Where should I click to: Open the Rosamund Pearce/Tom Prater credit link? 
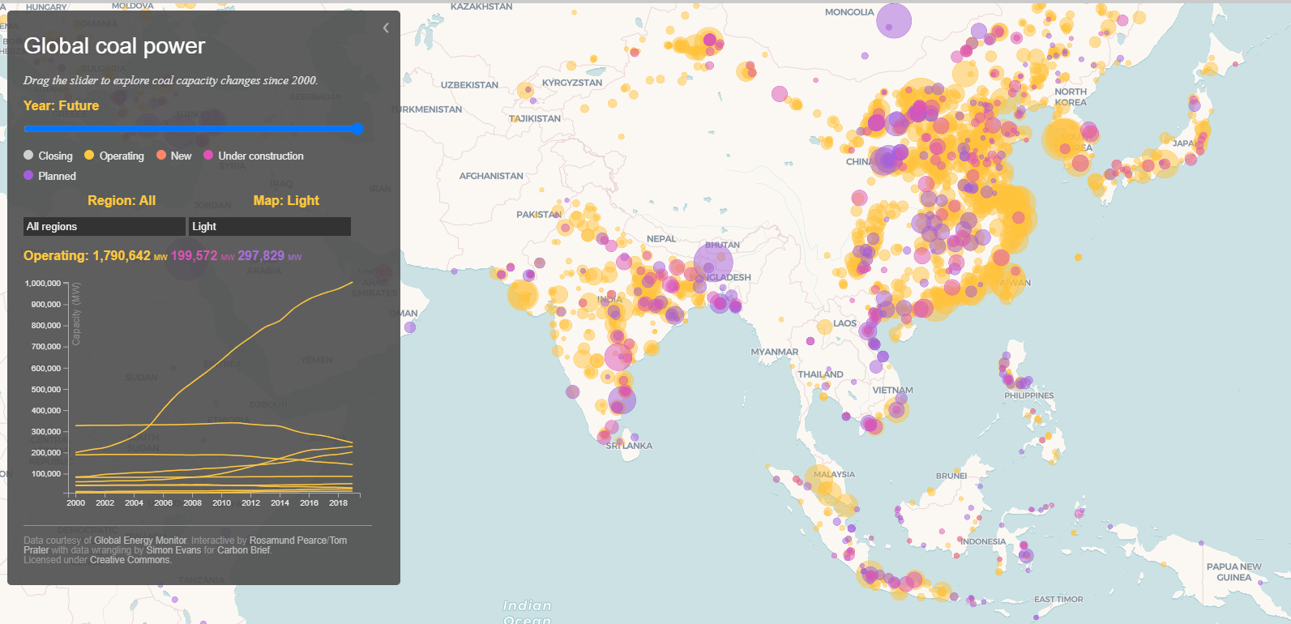298,541
